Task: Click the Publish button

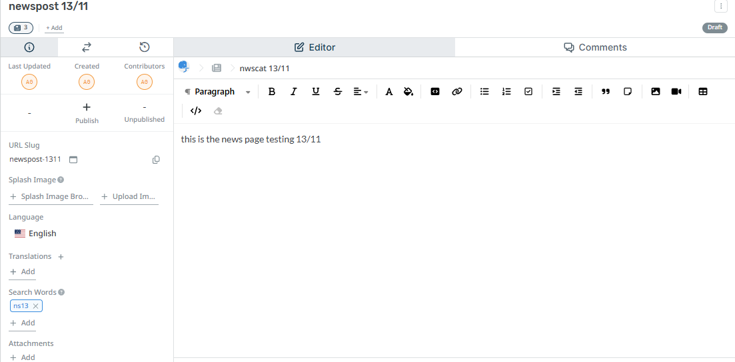Action: (87, 112)
